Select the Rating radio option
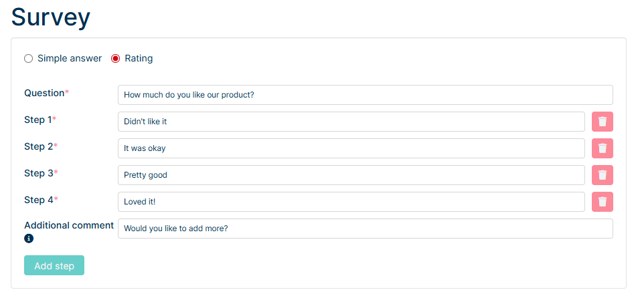The image size is (638, 298). (x=115, y=59)
